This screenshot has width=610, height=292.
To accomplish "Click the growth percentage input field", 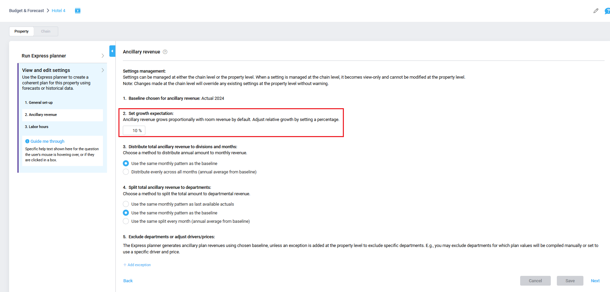I will 134,130.
